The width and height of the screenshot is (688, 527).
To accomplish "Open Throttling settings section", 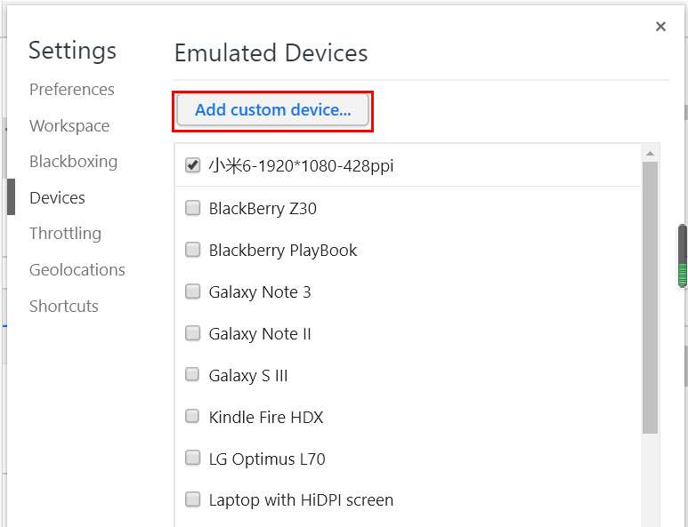I will coord(65,234).
